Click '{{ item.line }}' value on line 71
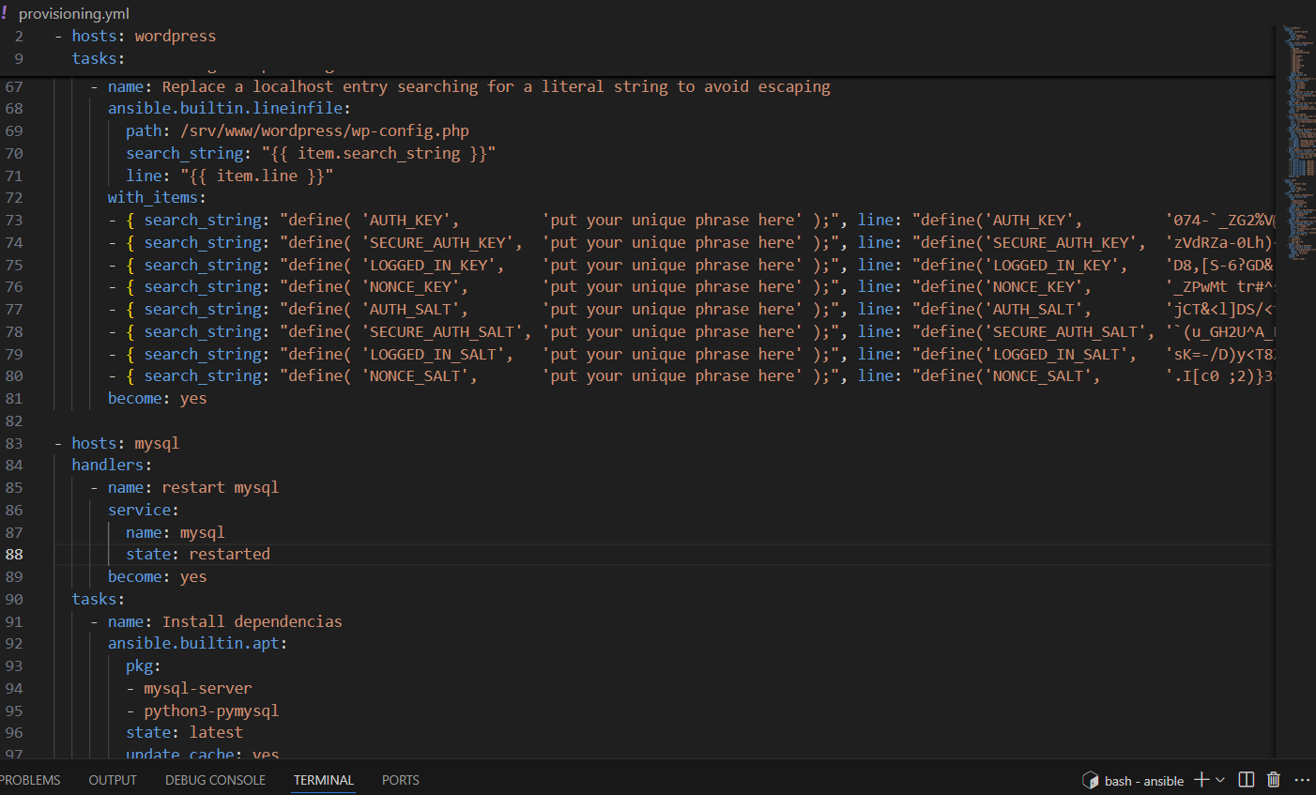Viewport: 1316px width, 795px height. 256,176
